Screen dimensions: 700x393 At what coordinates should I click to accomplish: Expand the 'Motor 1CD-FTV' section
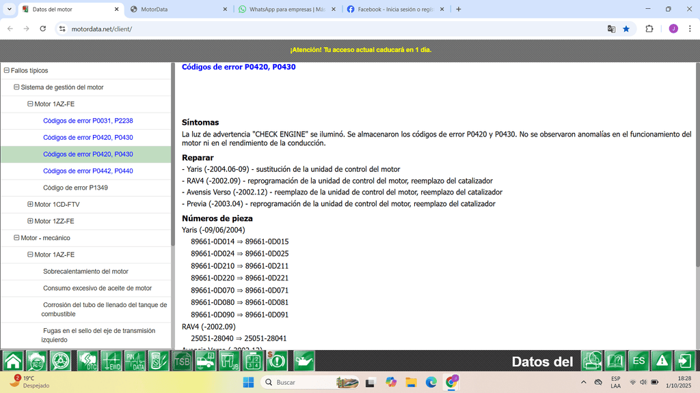click(30, 204)
